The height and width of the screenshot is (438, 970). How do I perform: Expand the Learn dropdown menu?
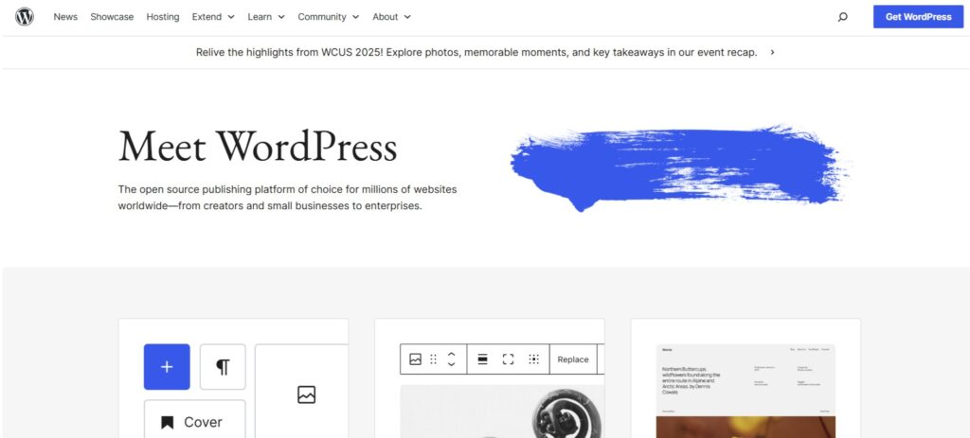(x=265, y=17)
